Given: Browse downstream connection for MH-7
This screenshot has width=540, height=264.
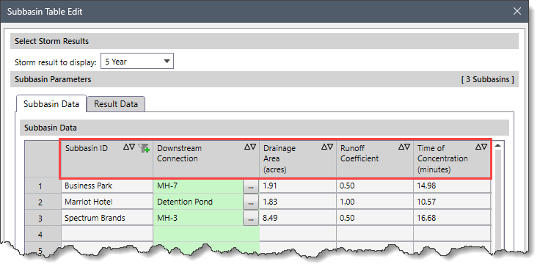Looking at the screenshot, I should (251, 186).
